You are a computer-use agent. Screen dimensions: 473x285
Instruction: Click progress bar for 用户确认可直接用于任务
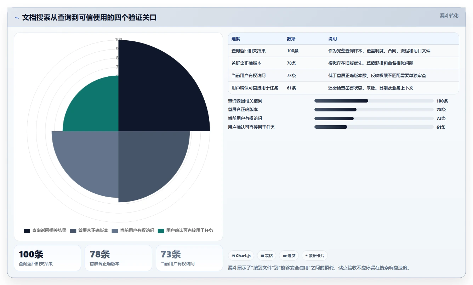click(x=374, y=127)
